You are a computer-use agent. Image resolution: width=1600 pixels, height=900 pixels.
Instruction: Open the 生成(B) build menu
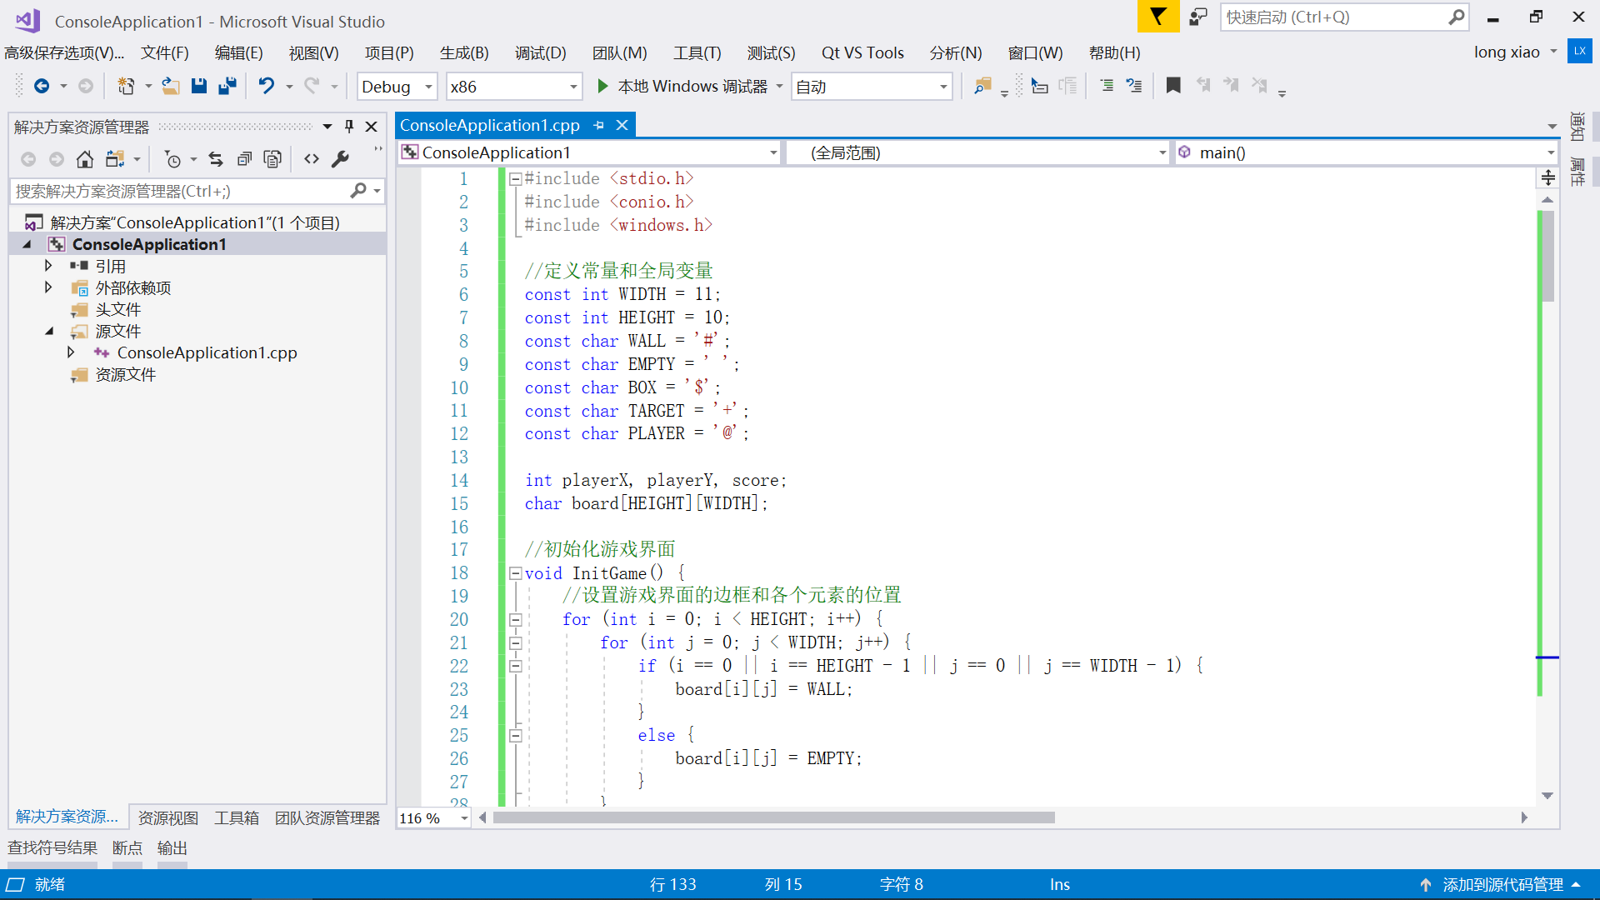click(x=463, y=53)
